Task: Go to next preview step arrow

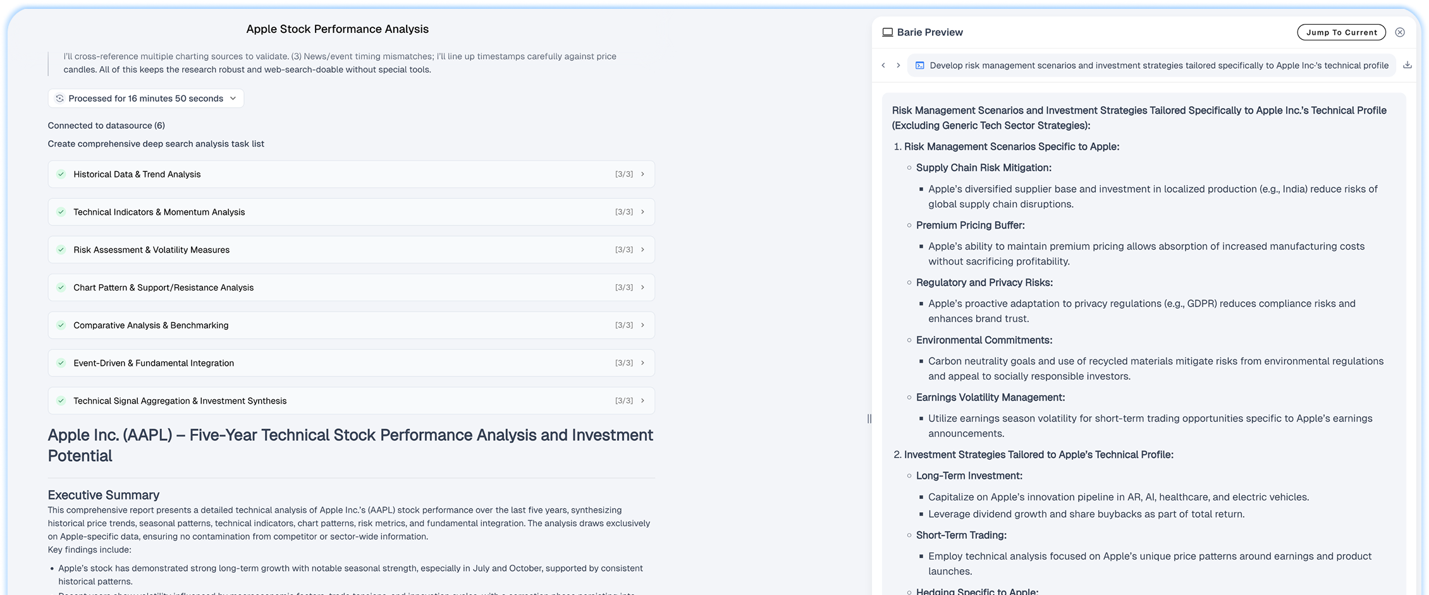Action: point(898,65)
